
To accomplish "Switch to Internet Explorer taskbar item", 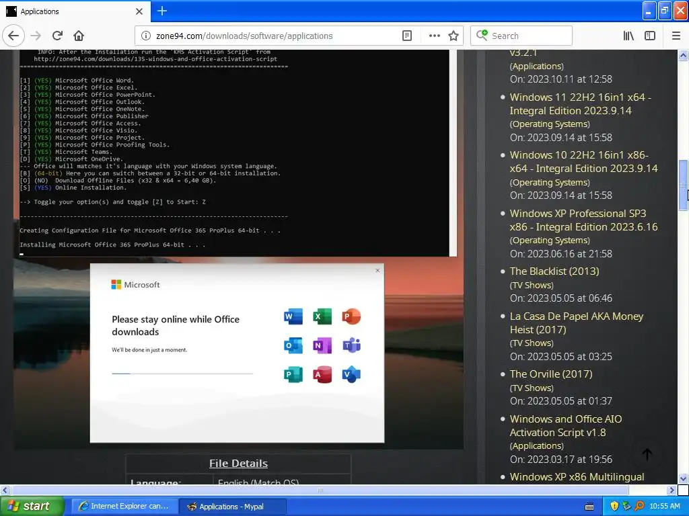I will pos(124,506).
